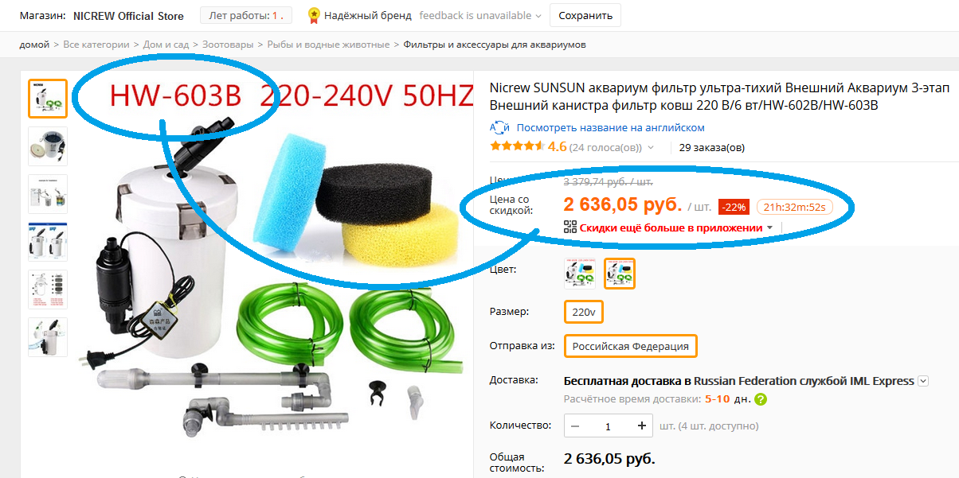
Task: Click the minus icon to decrease quantity
Action: point(575,426)
